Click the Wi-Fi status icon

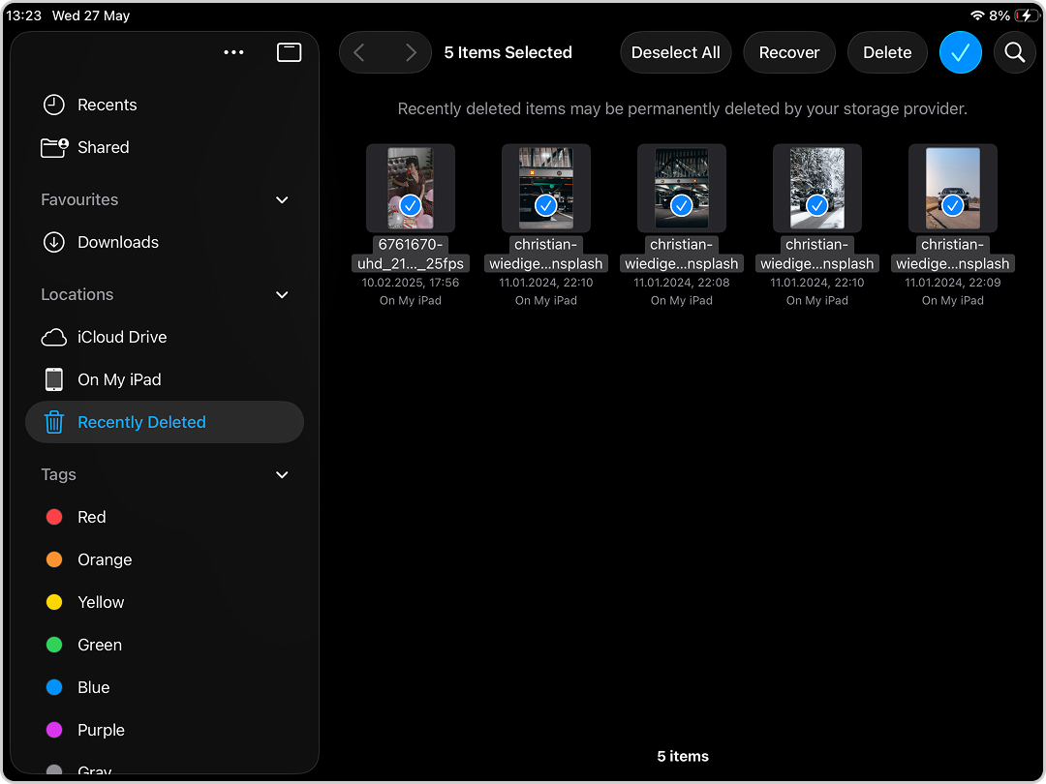[977, 15]
